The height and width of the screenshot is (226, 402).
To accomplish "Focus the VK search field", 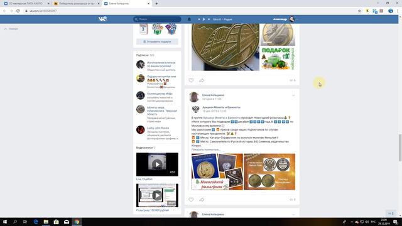I will (157, 19).
